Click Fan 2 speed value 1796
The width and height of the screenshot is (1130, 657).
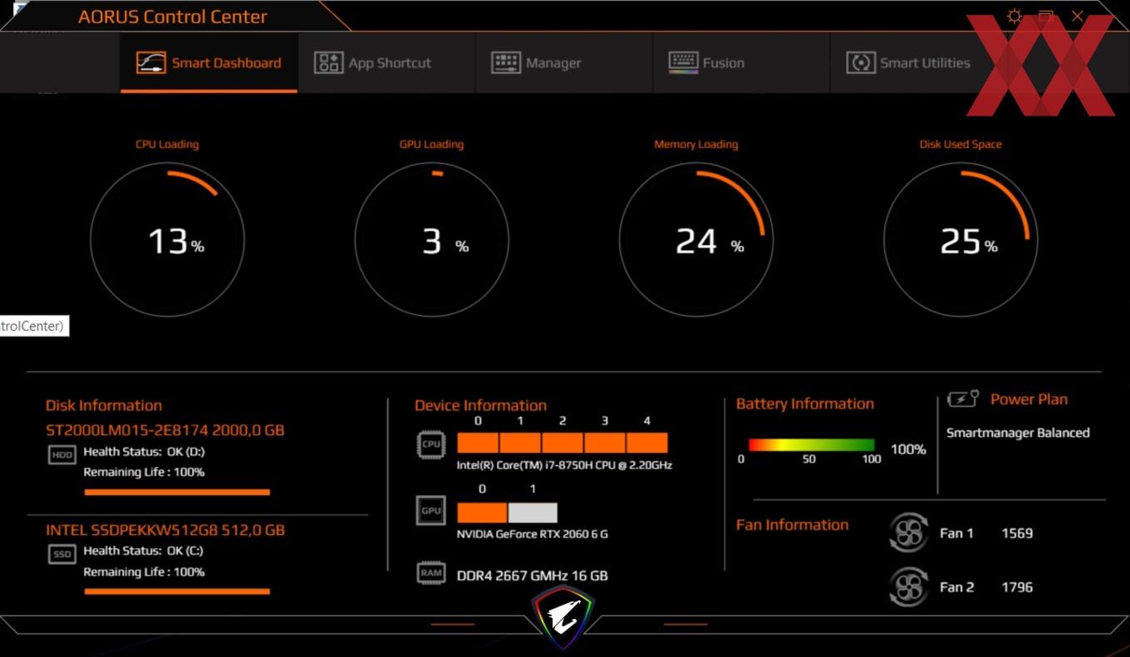coord(1017,587)
